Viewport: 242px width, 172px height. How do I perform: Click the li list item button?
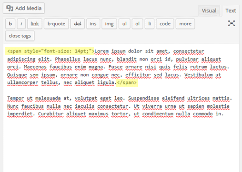click(150, 24)
